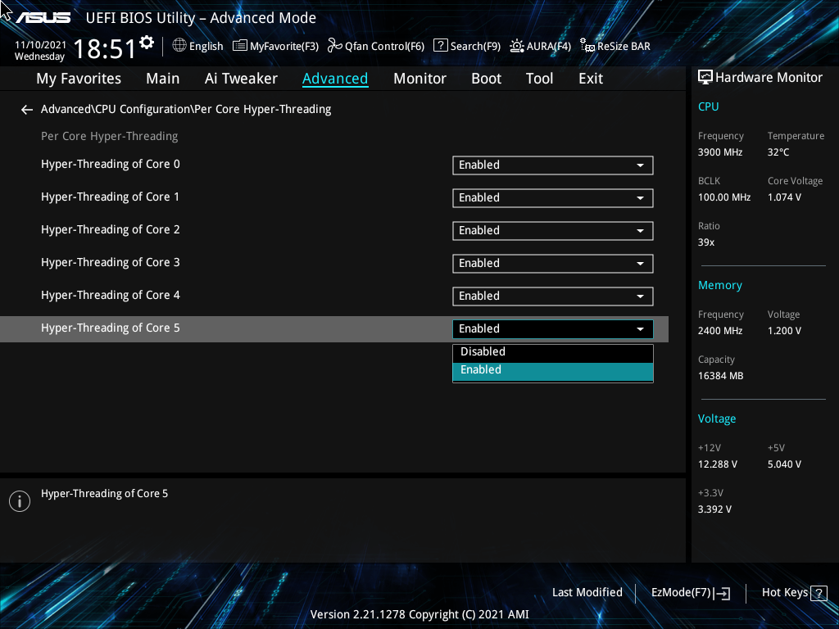Click the Search(F9) label
The width and height of the screenshot is (839, 629).
(475, 47)
